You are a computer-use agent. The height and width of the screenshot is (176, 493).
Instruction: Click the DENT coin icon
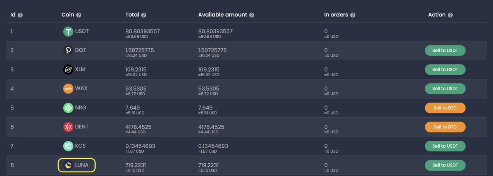coord(68,127)
